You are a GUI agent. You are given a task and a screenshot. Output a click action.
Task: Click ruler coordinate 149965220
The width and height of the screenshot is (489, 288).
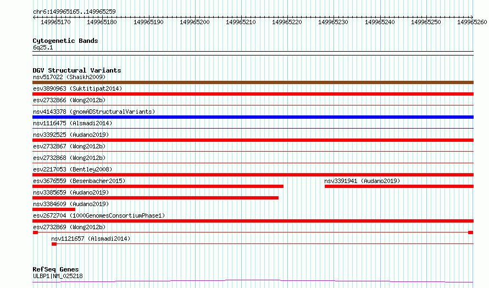287,22
